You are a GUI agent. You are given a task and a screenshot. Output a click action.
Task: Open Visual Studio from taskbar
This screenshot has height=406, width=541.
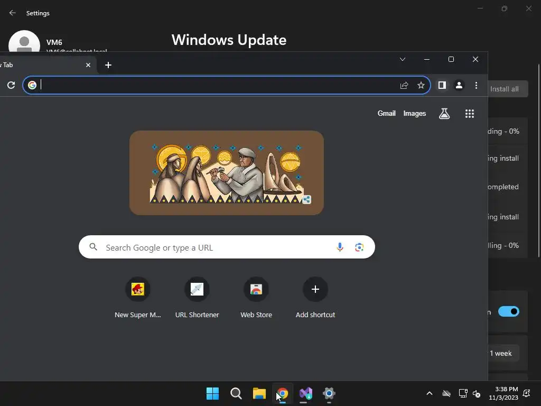pyautogui.click(x=306, y=393)
